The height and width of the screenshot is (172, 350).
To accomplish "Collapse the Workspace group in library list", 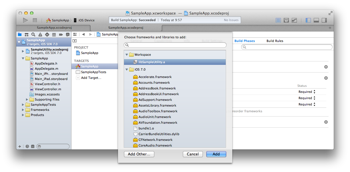I will [127, 55].
